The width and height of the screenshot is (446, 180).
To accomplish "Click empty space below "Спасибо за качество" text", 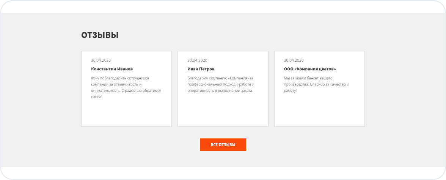I will point(319,110).
